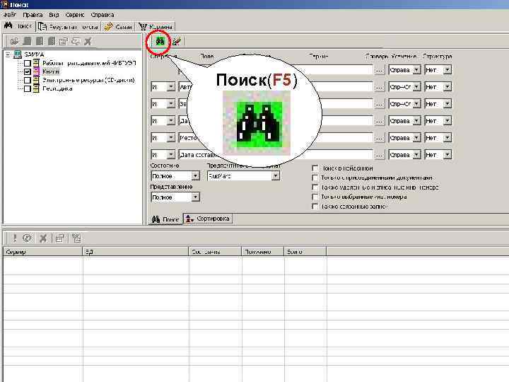Screen dimensions: 509x382
Task: Open the Нет structure dropdown on the first query row
Action: (447, 70)
